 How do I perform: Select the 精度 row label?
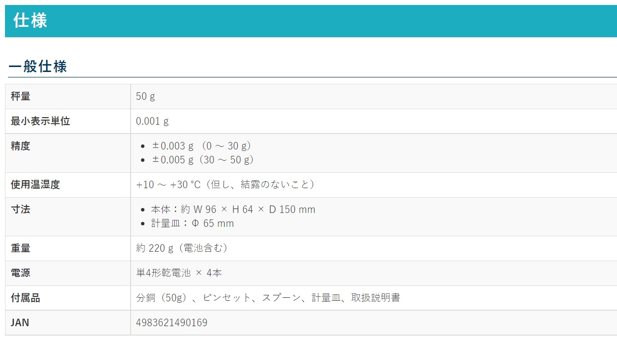click(21, 146)
